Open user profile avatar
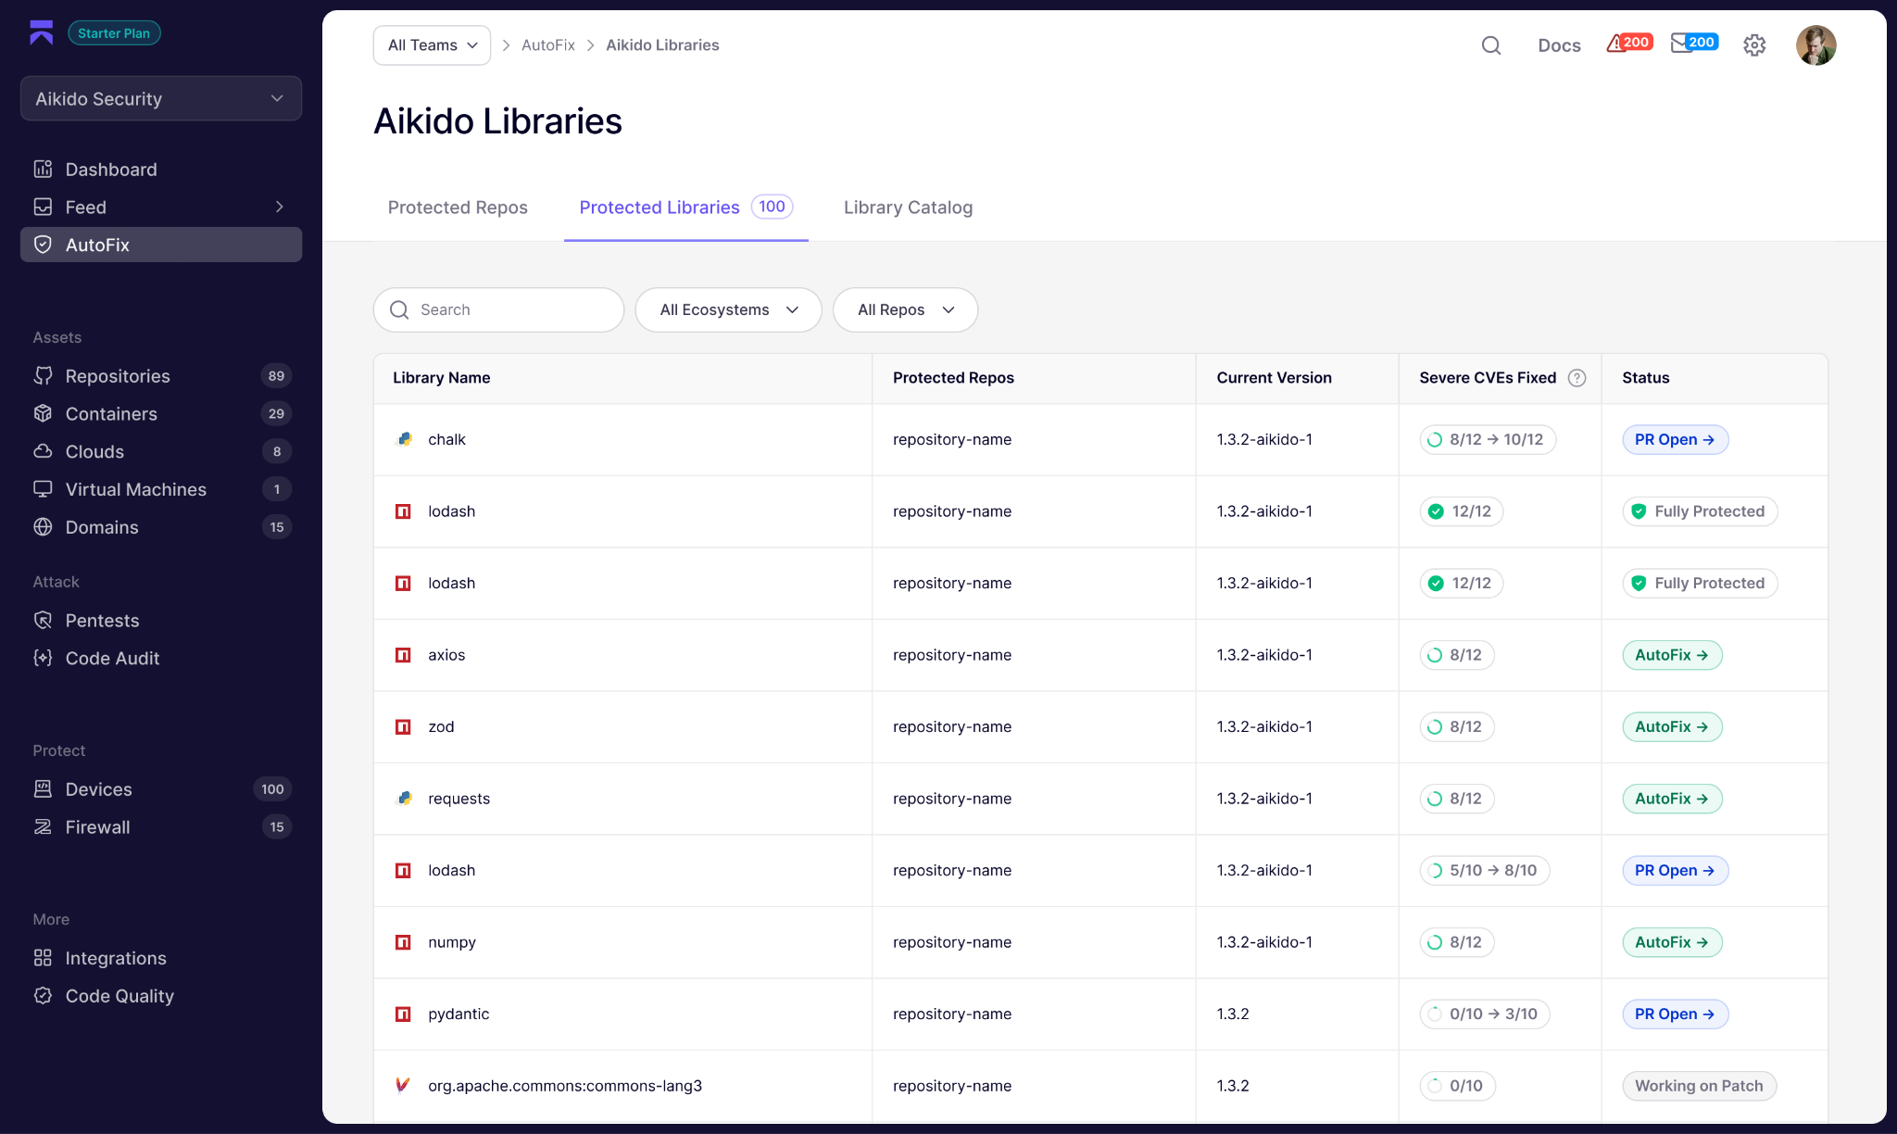 [1815, 45]
